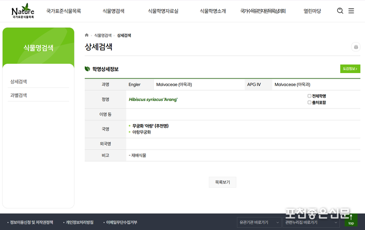
Task: Open 열린마당 top menu
Action: tap(312, 11)
